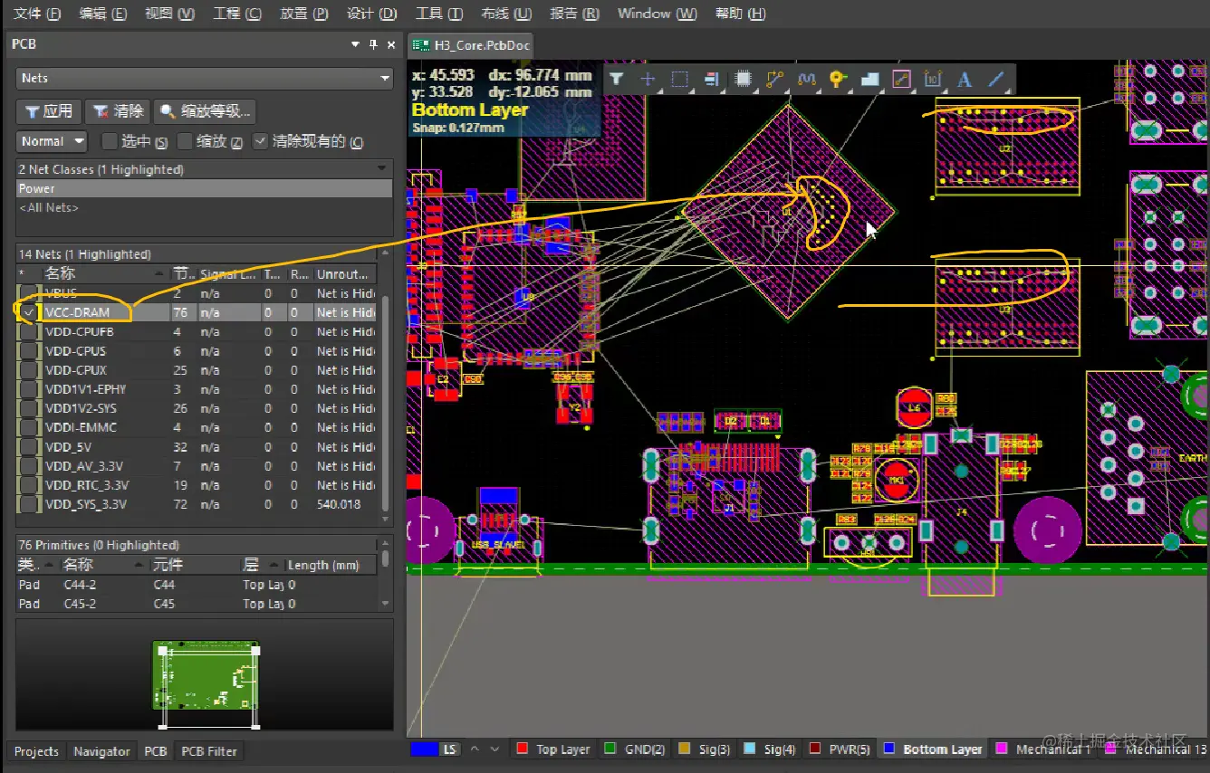Screen dimensions: 1210x773
Task: Switch to the PCB Filter panel tab
Action: [x=209, y=751]
